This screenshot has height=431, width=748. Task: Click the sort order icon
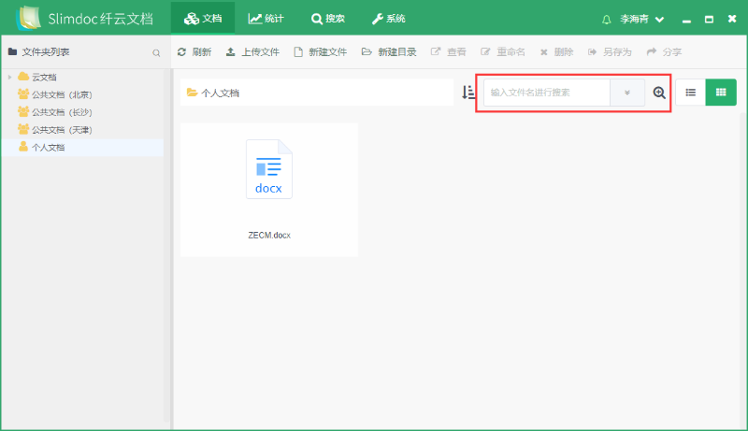click(x=468, y=93)
